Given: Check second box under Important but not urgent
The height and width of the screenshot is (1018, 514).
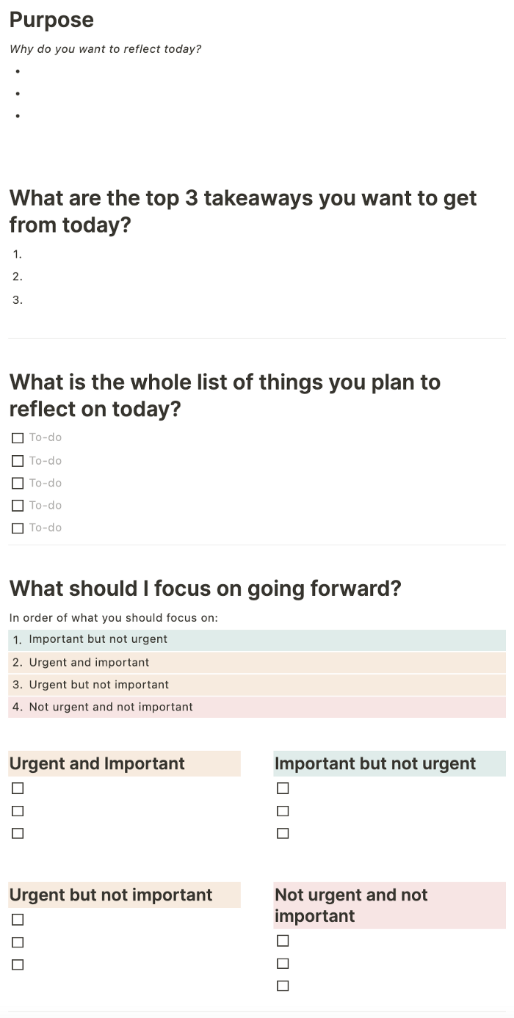Looking at the screenshot, I should [283, 811].
